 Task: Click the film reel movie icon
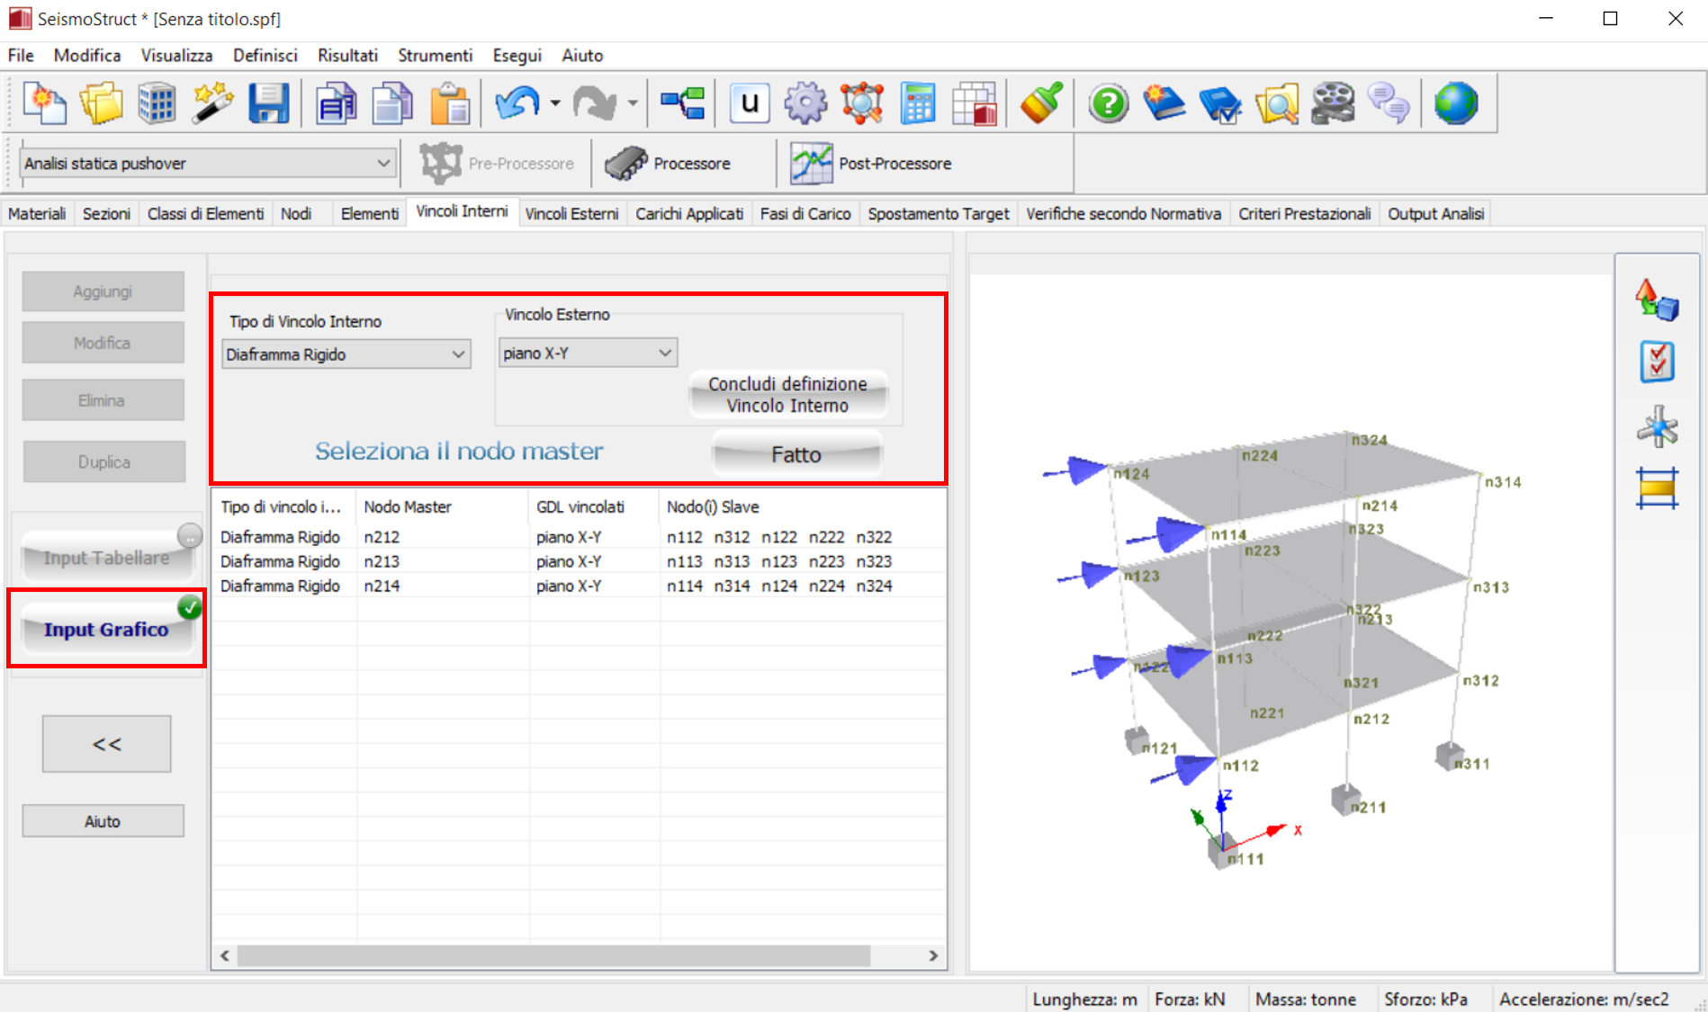(1332, 103)
